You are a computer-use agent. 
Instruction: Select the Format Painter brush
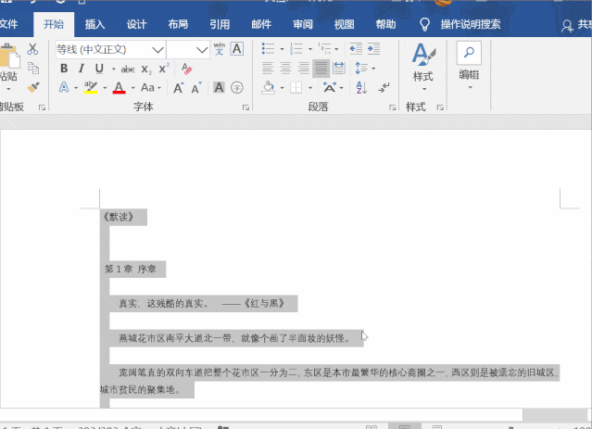click(33, 87)
